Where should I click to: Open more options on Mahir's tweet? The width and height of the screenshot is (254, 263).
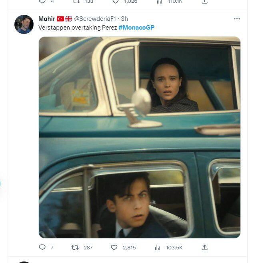pyautogui.click(x=237, y=19)
